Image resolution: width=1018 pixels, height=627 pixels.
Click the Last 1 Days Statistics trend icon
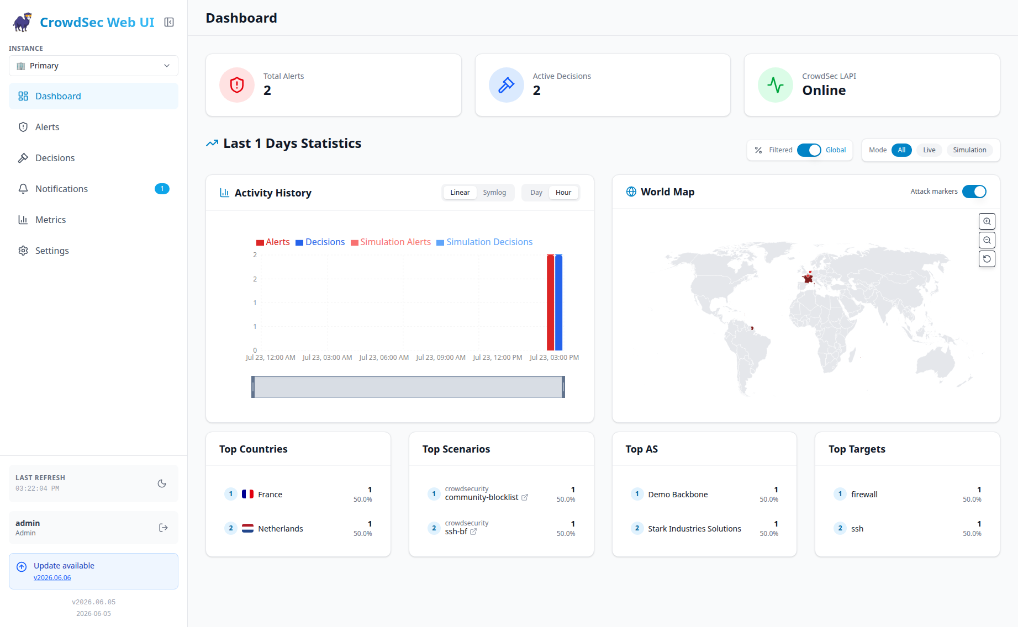[212, 144]
